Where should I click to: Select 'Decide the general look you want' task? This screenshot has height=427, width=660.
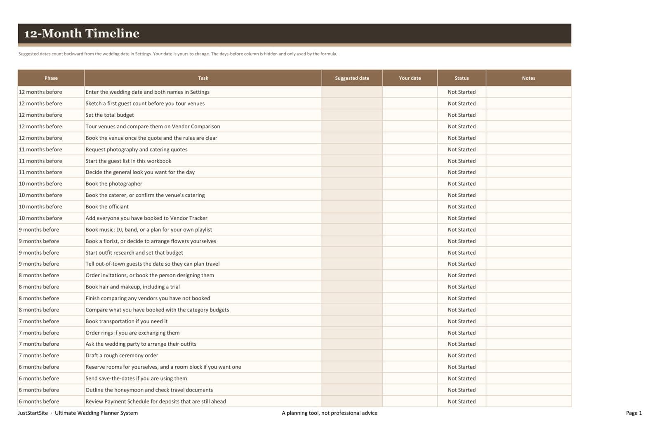pos(203,172)
